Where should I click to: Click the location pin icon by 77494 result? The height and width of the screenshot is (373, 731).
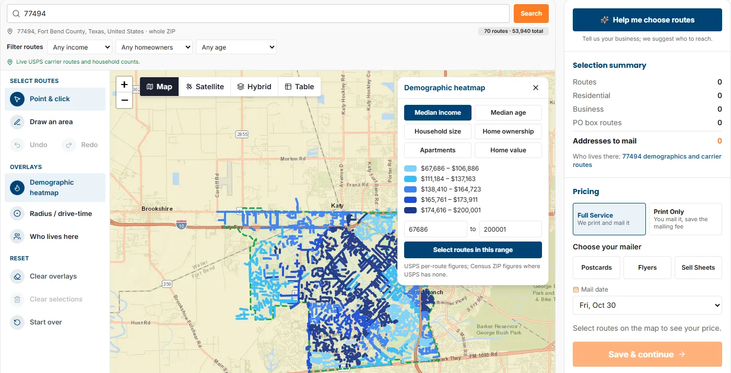[10, 31]
